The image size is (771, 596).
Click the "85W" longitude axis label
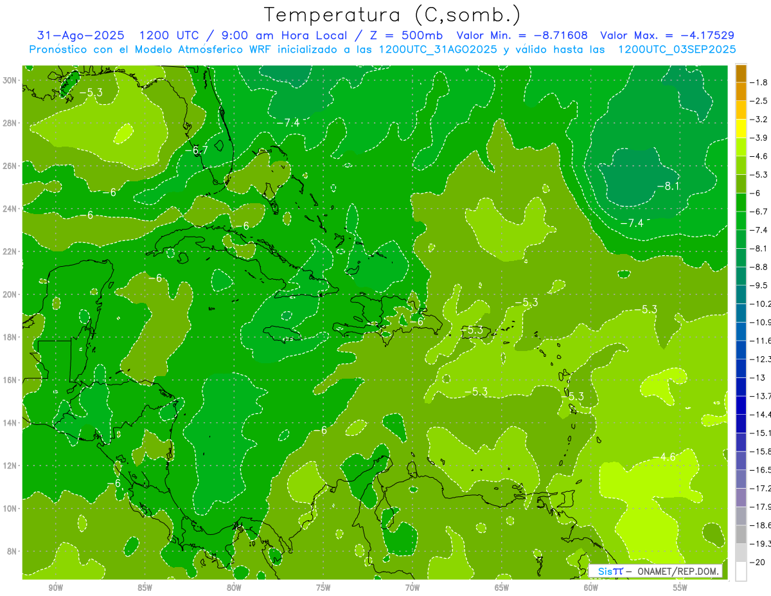coord(145,588)
